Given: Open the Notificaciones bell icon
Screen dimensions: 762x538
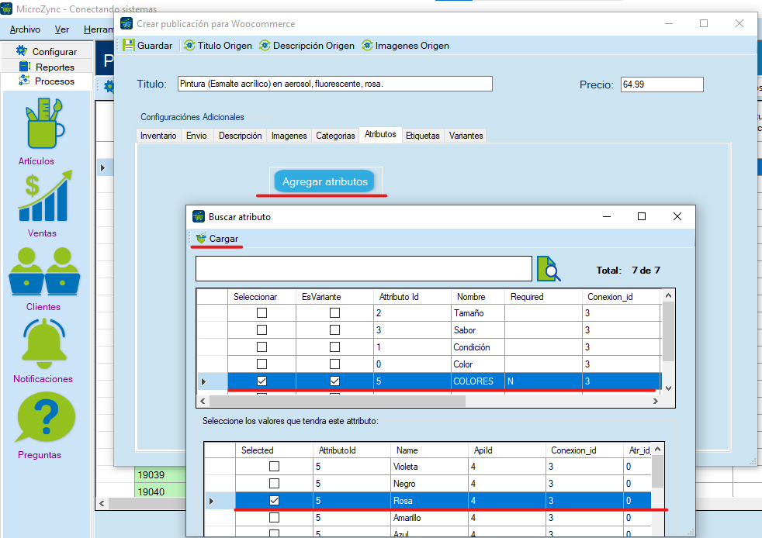Looking at the screenshot, I should pos(43,343).
